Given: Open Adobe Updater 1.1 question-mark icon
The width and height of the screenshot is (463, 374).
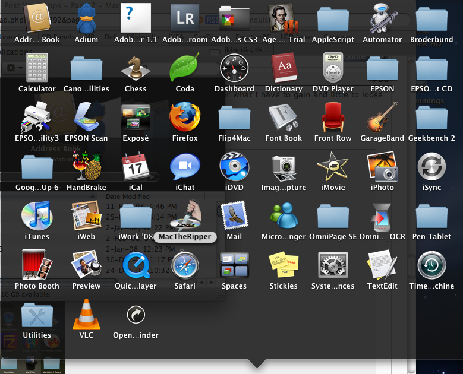Looking at the screenshot, I should [136, 18].
